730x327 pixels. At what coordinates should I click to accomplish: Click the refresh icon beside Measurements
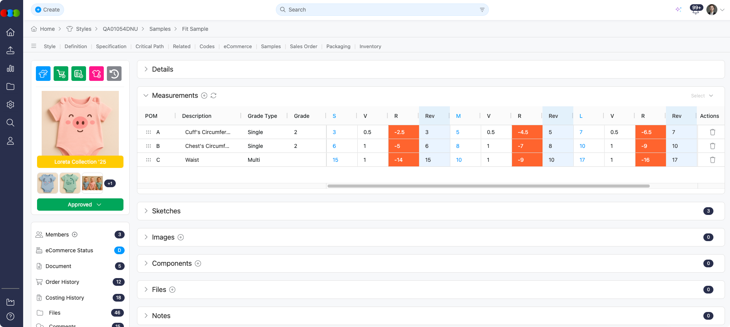213,96
